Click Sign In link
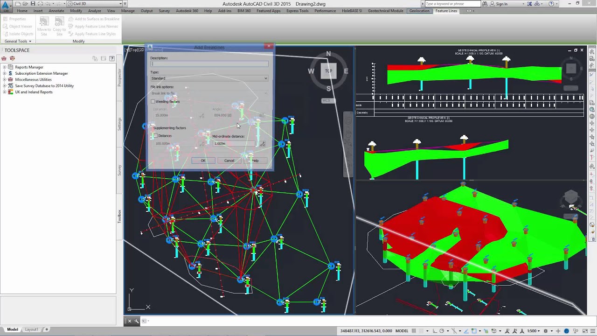 (x=502, y=4)
